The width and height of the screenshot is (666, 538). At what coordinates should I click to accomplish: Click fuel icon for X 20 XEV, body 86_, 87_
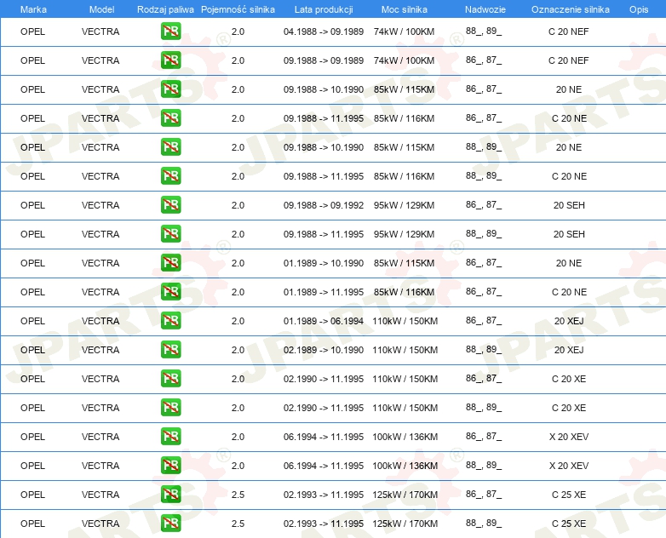pos(170,436)
